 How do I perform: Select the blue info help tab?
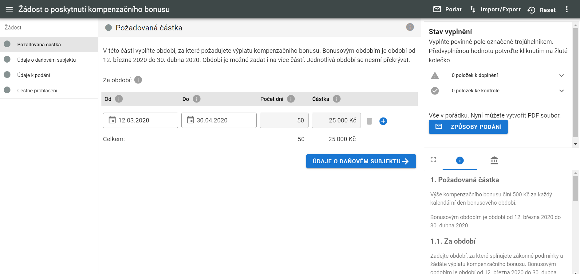coord(460,160)
